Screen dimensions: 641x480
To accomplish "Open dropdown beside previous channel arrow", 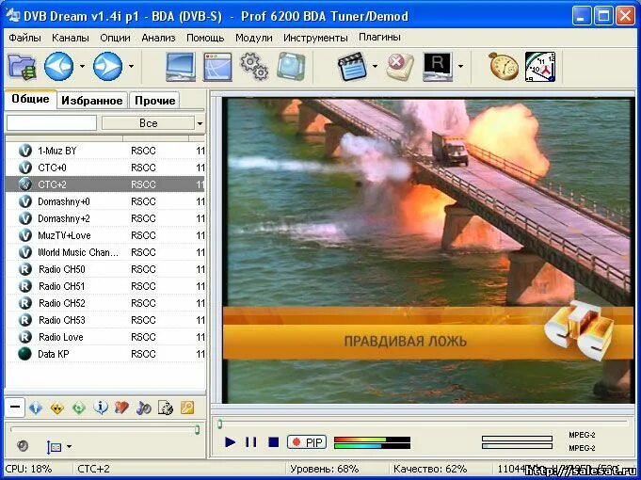I will click(x=82, y=66).
